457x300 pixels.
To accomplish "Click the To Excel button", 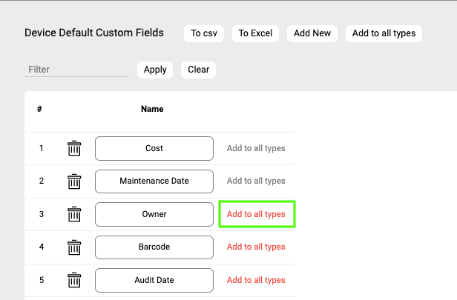I will [x=256, y=33].
